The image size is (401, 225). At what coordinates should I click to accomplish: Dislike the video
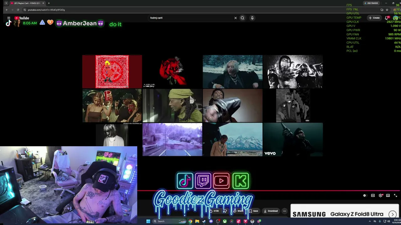(x=225, y=211)
